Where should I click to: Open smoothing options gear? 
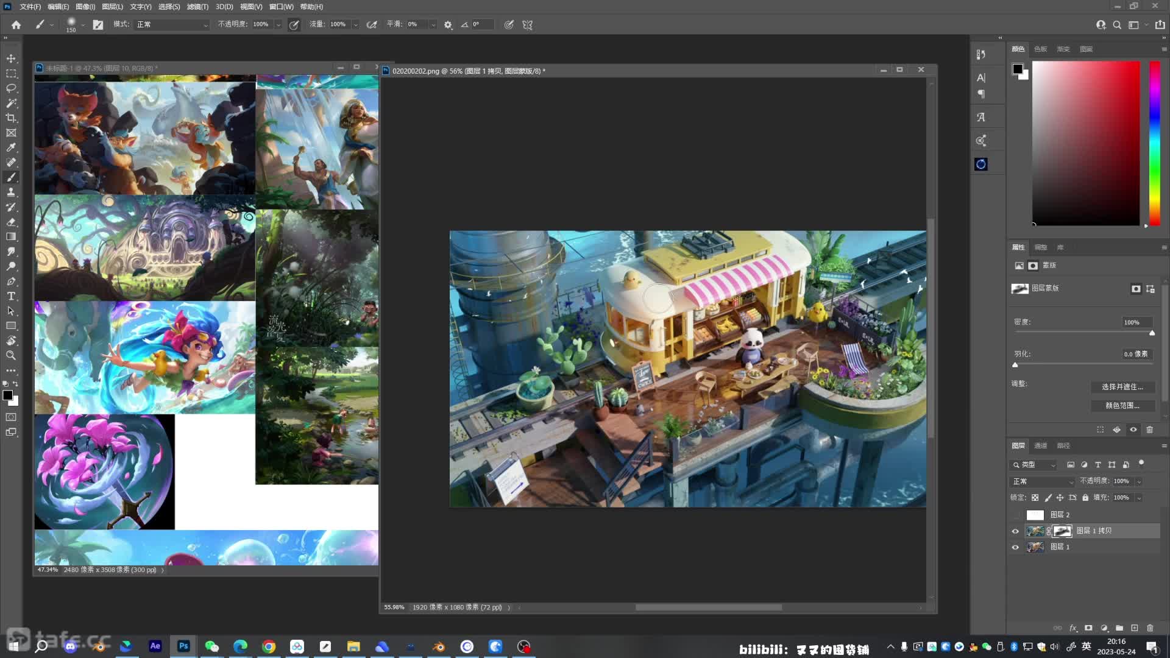coord(448,24)
